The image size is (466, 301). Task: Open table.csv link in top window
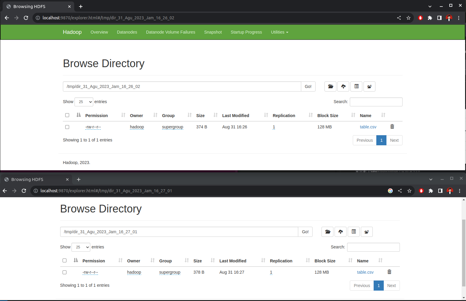[368, 127]
